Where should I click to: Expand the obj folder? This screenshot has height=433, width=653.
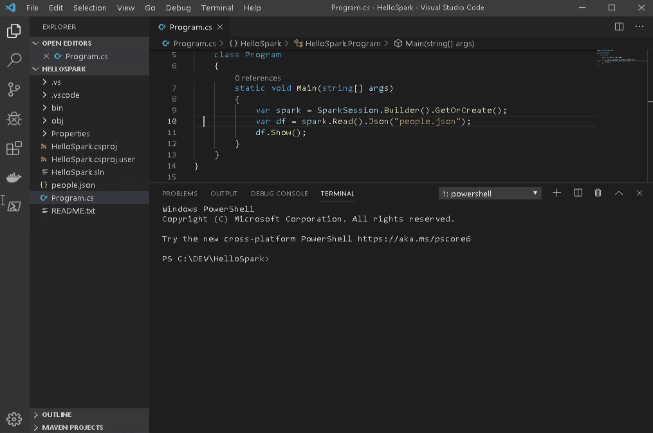(44, 121)
